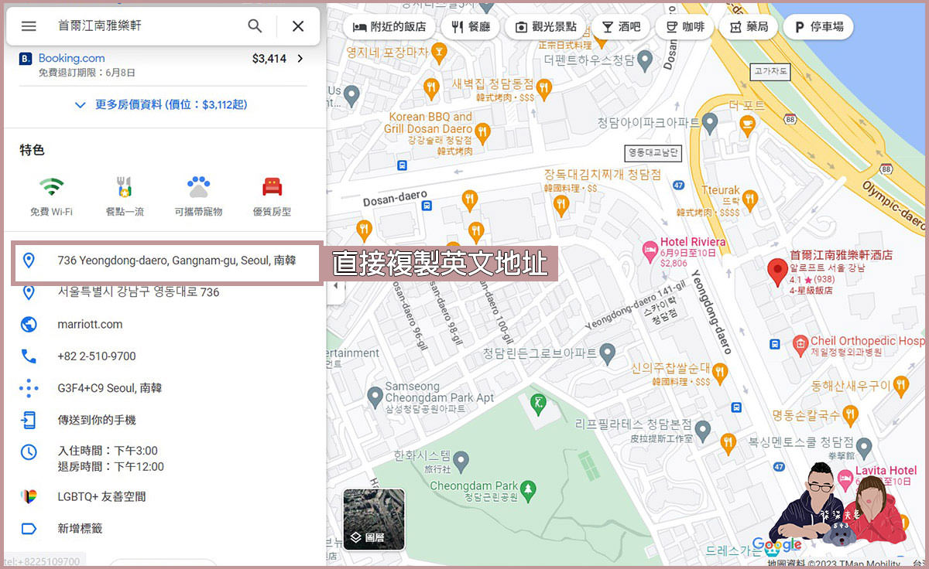Click the 새벽집 청담동점 restaurant marker
This screenshot has height=569, width=929.
click(544, 87)
